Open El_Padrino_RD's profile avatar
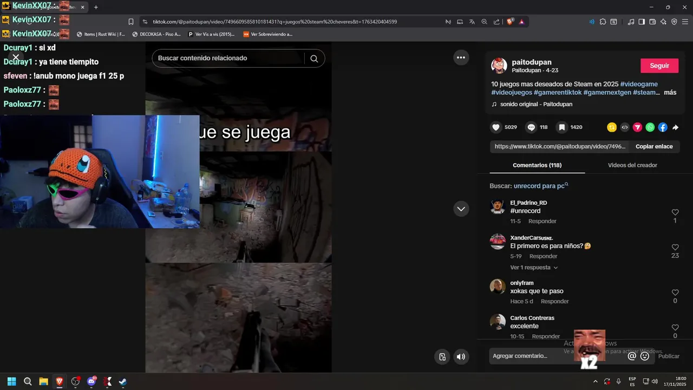 click(x=498, y=206)
